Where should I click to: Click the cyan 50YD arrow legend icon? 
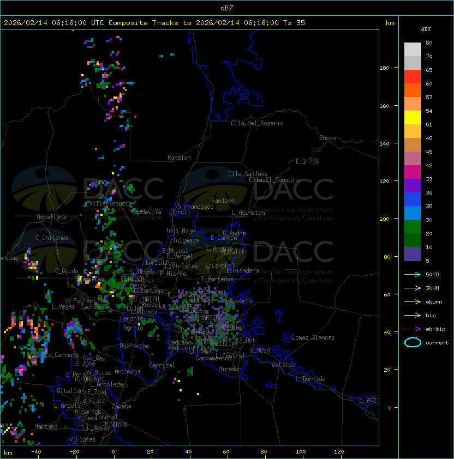tap(413, 274)
